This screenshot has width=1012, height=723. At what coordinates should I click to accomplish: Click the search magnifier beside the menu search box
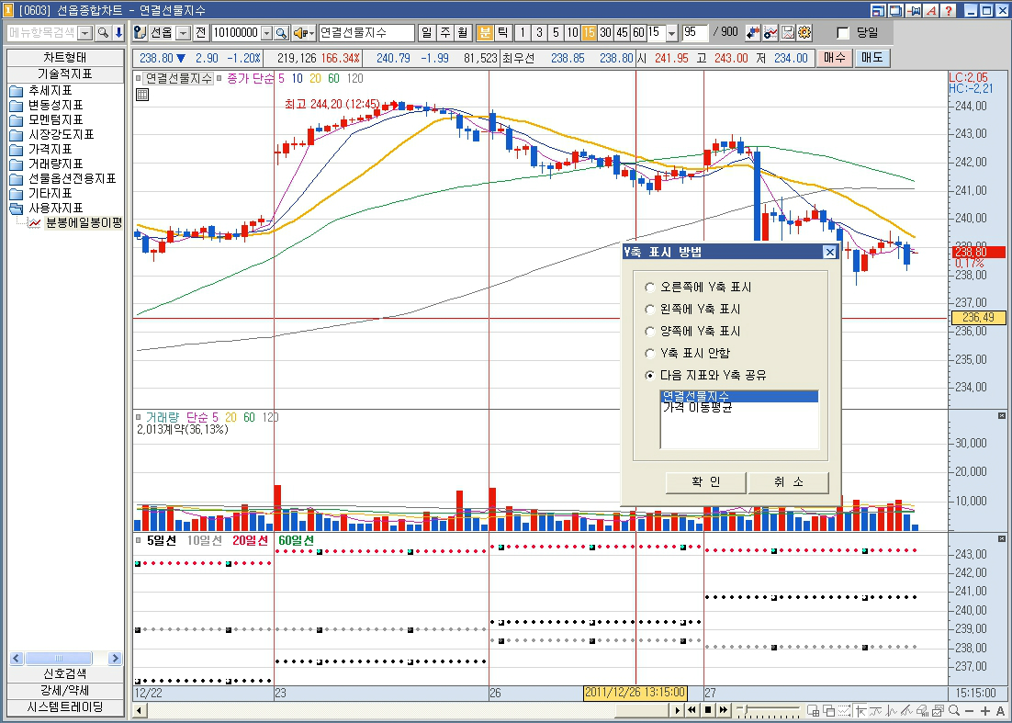click(103, 33)
